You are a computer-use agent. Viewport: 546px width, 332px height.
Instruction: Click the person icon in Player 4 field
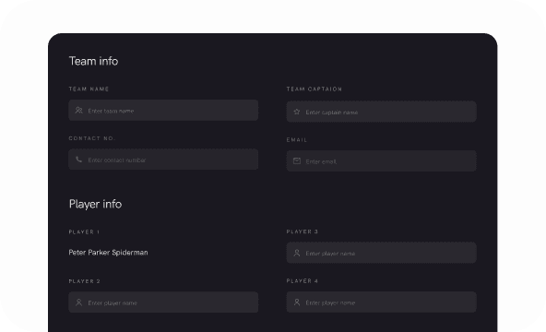pos(297,302)
